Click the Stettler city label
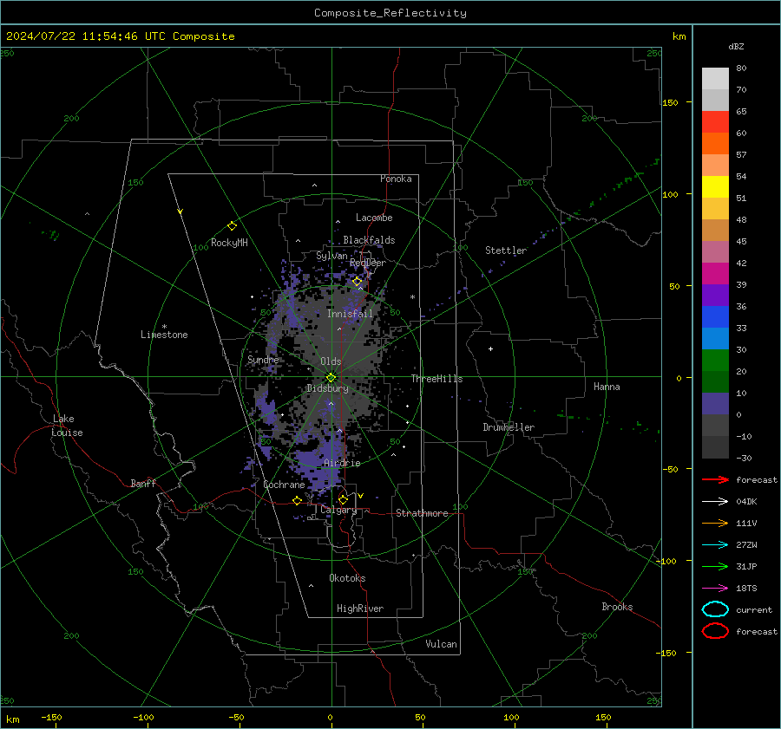Viewport: 781px width, 729px height. pyautogui.click(x=506, y=251)
